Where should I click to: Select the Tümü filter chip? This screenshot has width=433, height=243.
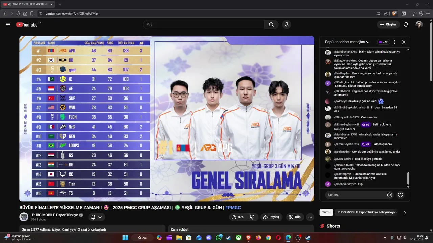pos(326,212)
